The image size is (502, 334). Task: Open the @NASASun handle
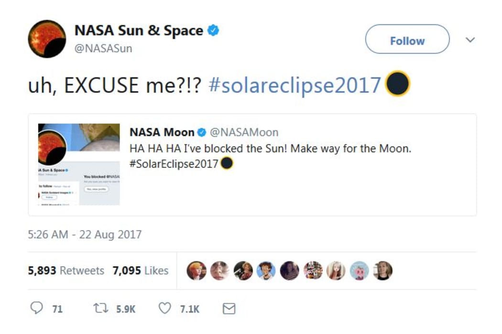tap(103, 48)
